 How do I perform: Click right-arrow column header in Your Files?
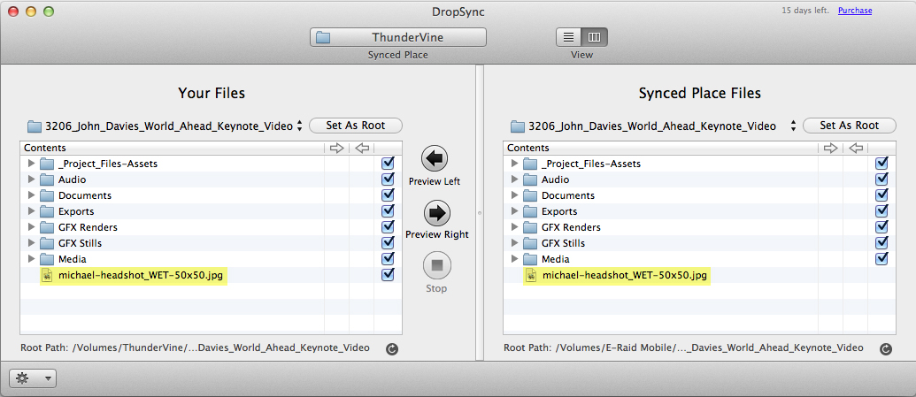click(337, 149)
